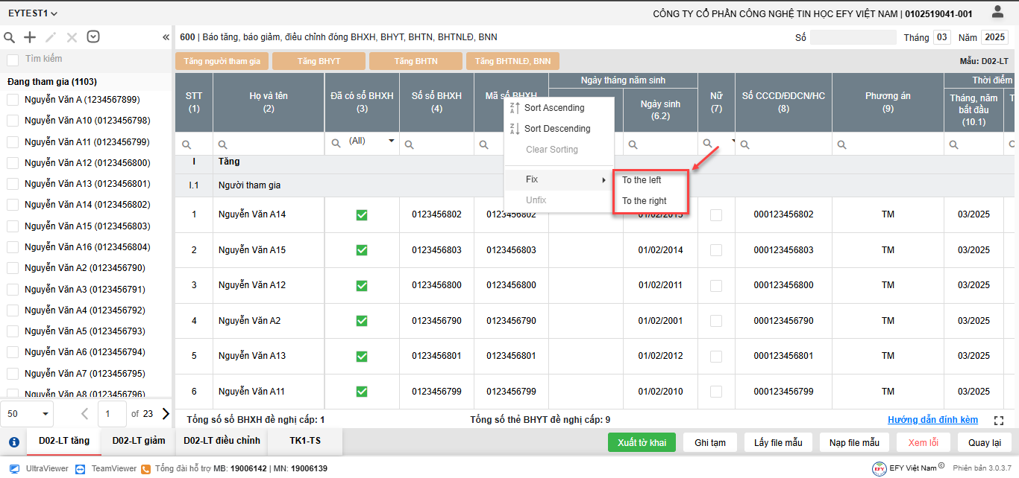Click the search magnifier icon in left toolbar
This screenshot has height=478, width=1019.
(x=10, y=37)
